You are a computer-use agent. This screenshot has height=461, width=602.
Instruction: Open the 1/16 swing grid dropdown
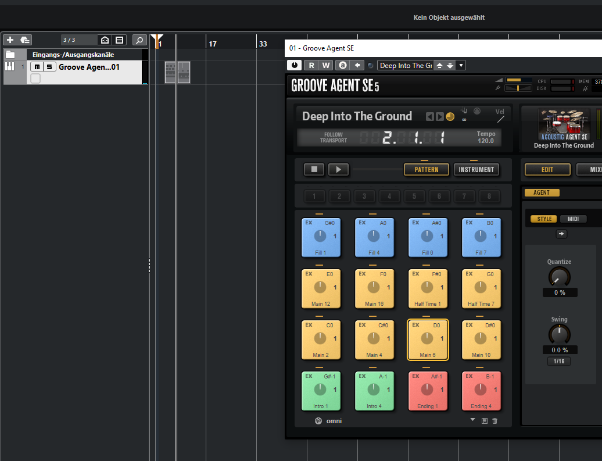[x=559, y=362]
